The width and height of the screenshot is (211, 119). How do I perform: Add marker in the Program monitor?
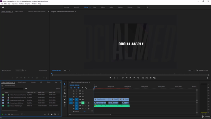(110, 78)
